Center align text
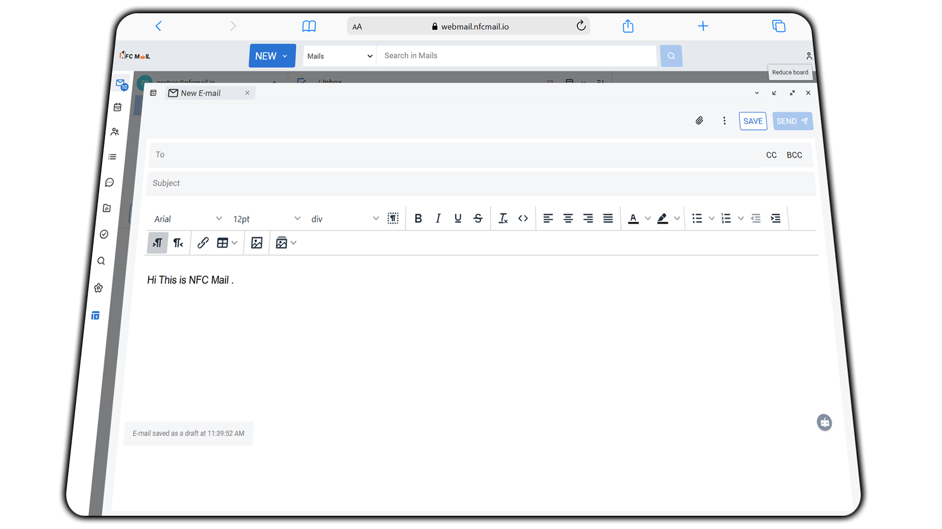 pos(568,218)
